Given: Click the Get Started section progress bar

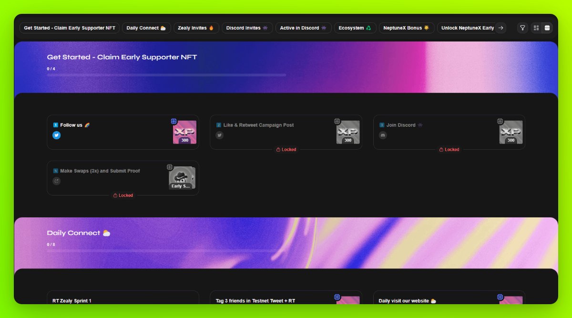Looking at the screenshot, I should tap(166, 75).
